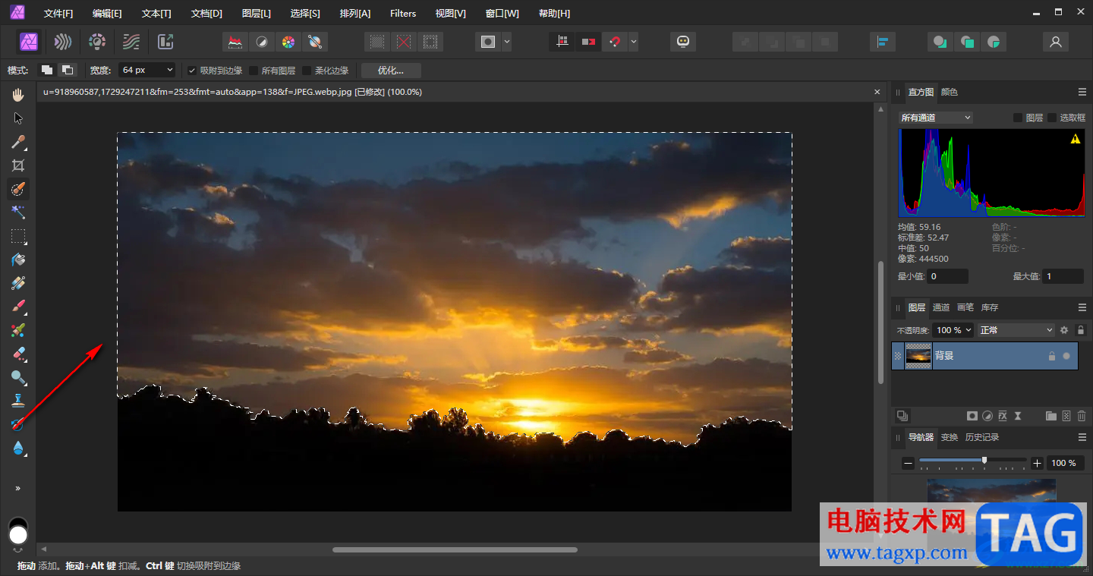Select the Crop tool in left toolbar
The image size is (1093, 576).
(x=18, y=165)
